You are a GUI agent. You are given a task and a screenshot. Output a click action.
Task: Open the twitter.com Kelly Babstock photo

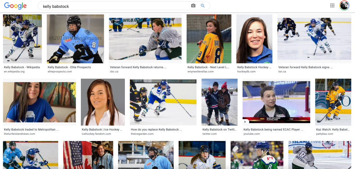click(219, 102)
